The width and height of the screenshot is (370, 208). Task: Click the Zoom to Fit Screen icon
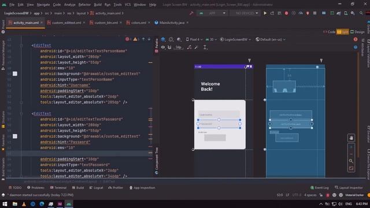351,168
